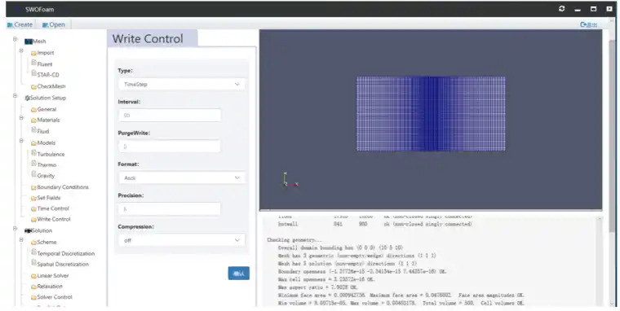This screenshot has height=311, width=620.
Task: Select the STAR-CD file item
Action: [45, 74]
